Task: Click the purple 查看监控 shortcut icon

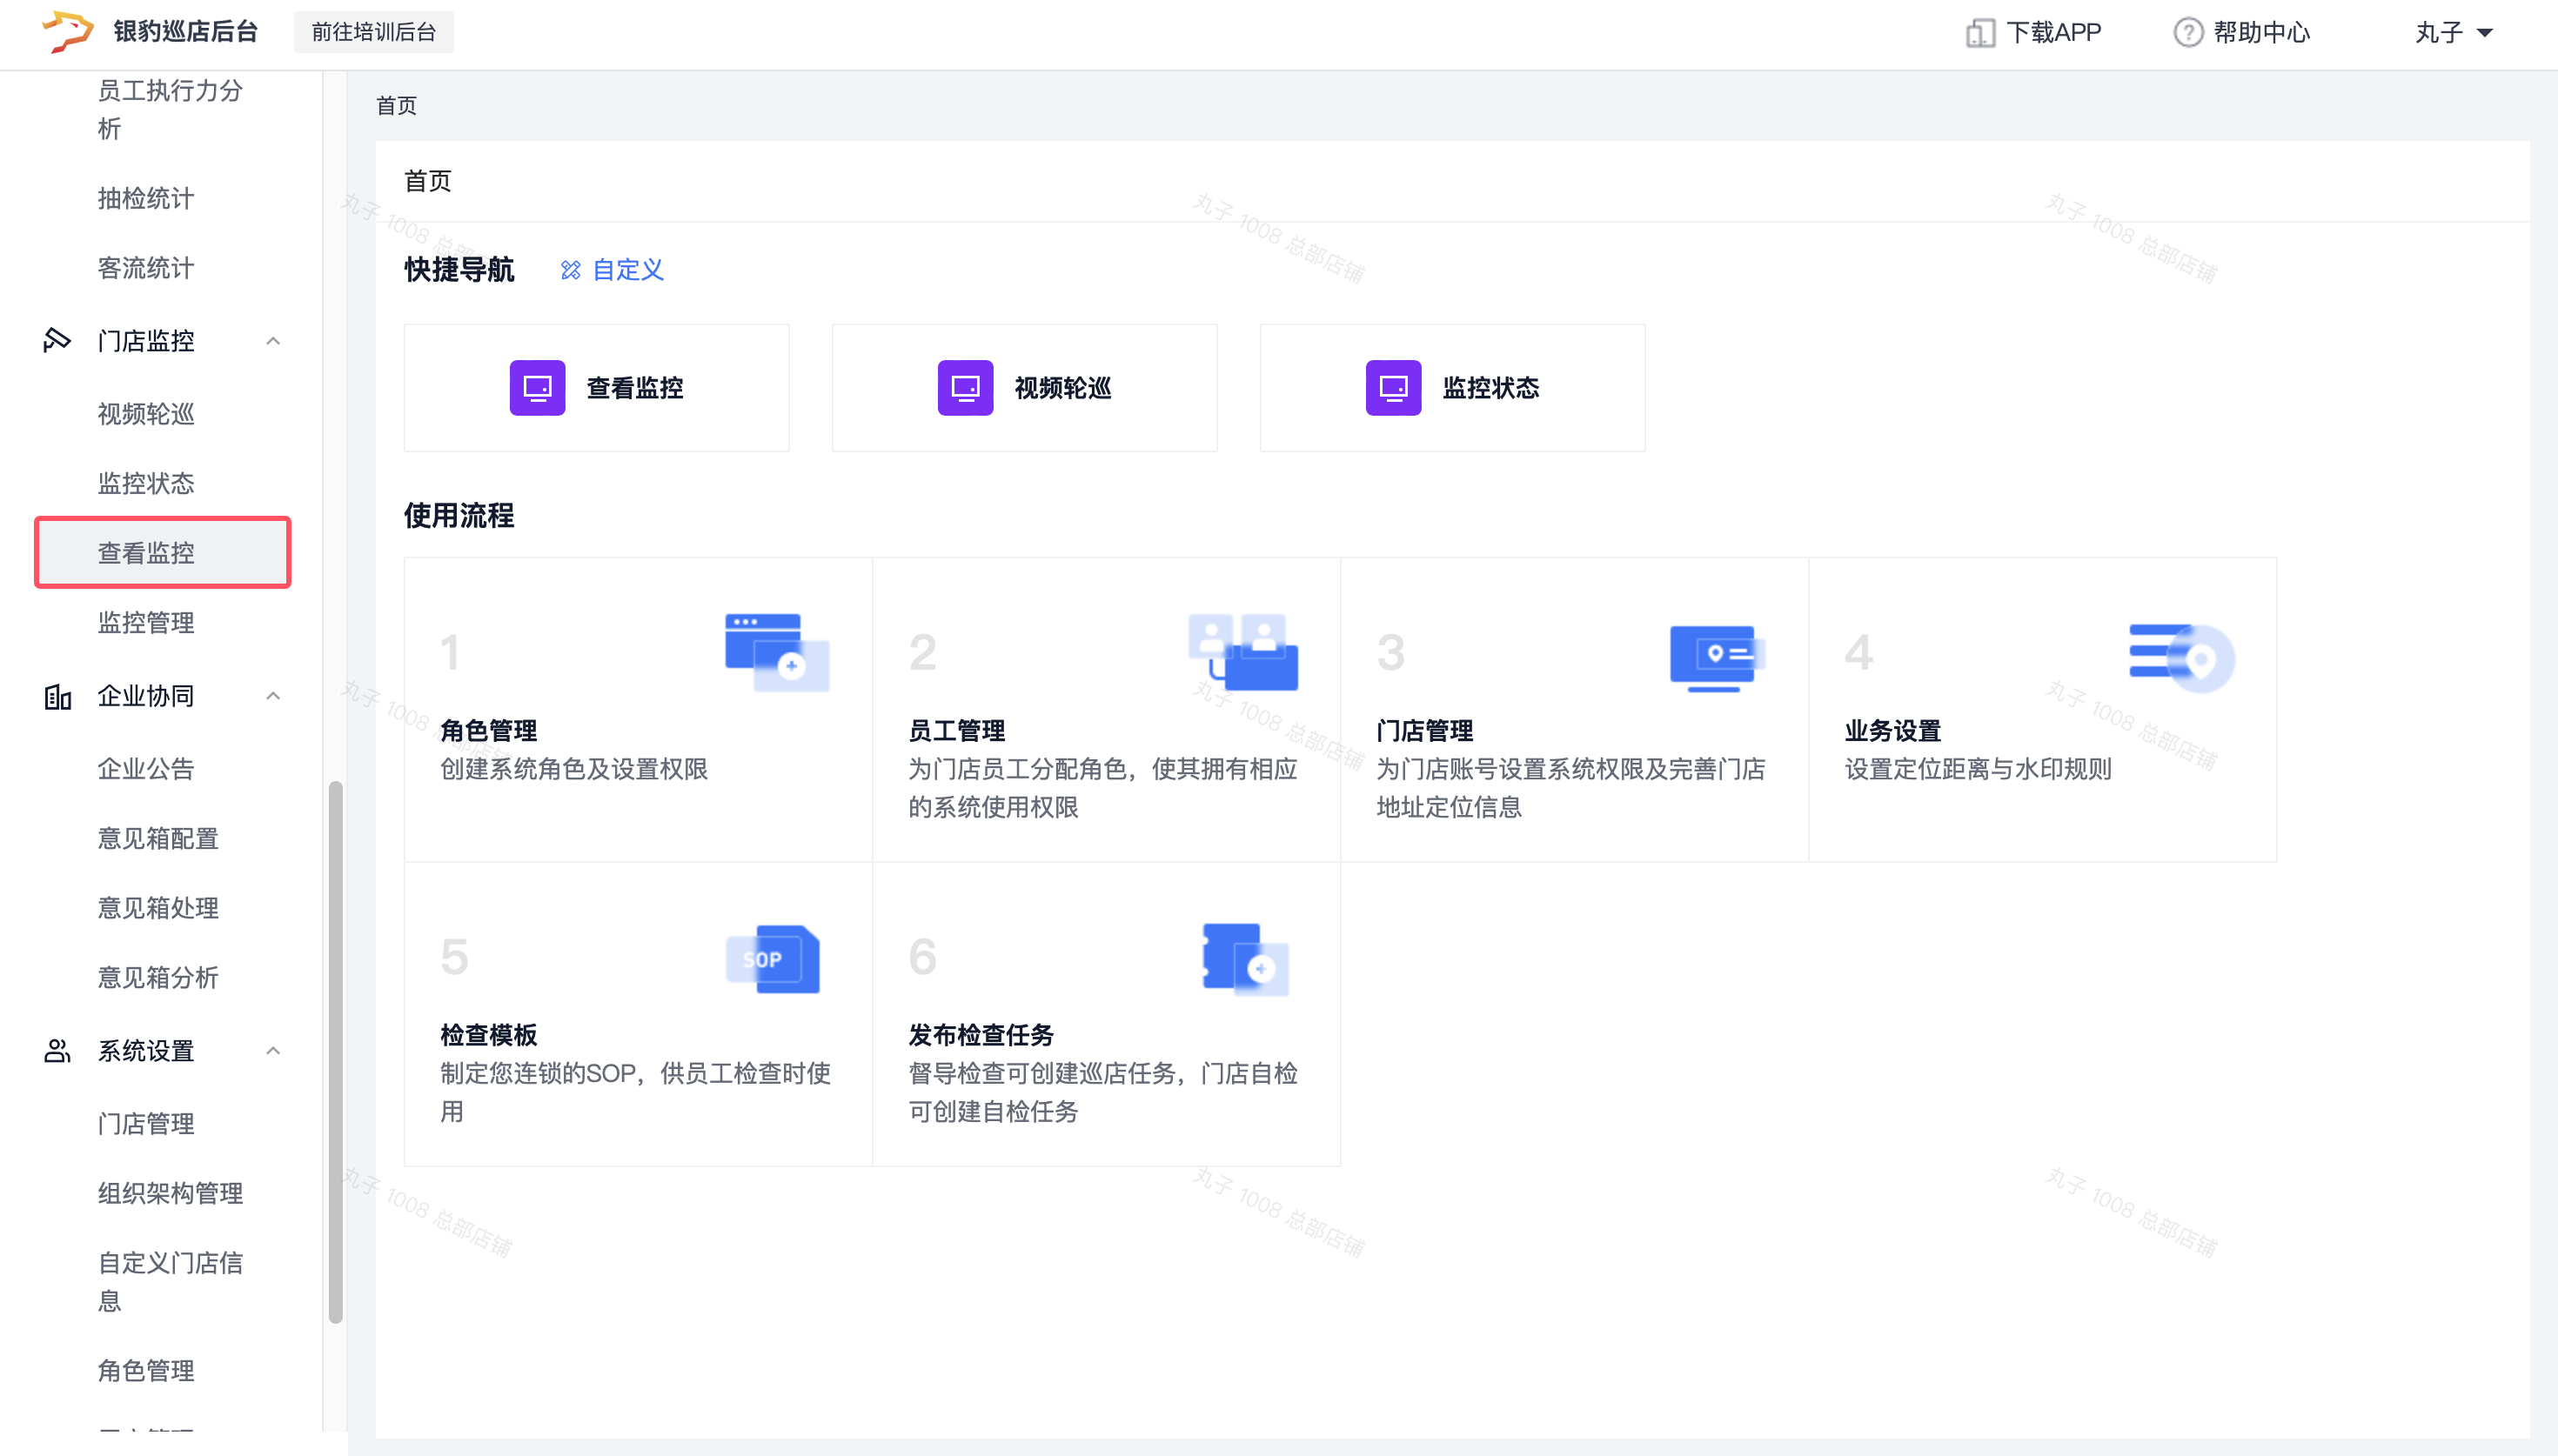Action: tap(537, 388)
